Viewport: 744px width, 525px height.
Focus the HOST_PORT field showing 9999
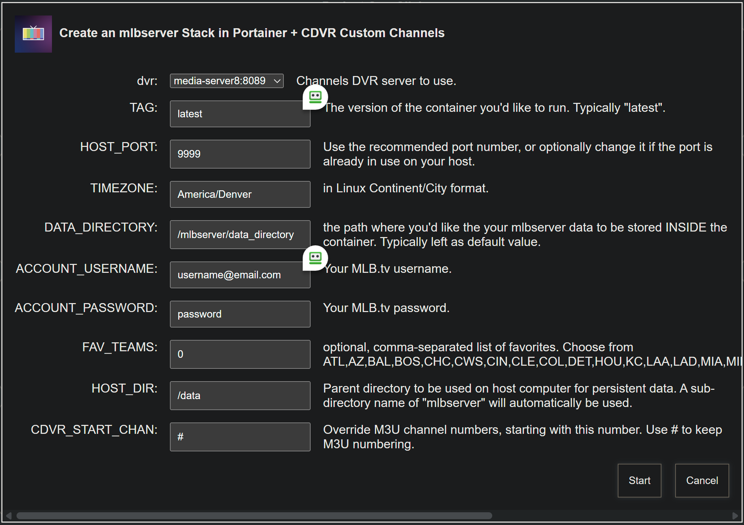240,154
